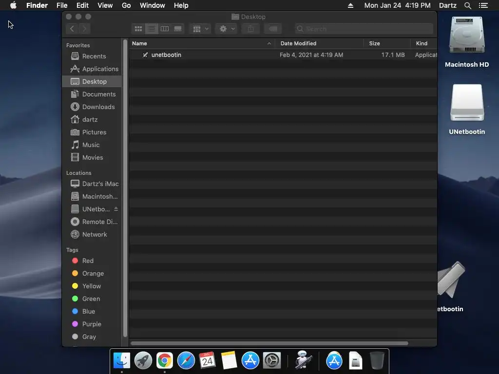This screenshot has width=499, height=374.
Task: Filter by the Orange tag
Action: click(92, 274)
